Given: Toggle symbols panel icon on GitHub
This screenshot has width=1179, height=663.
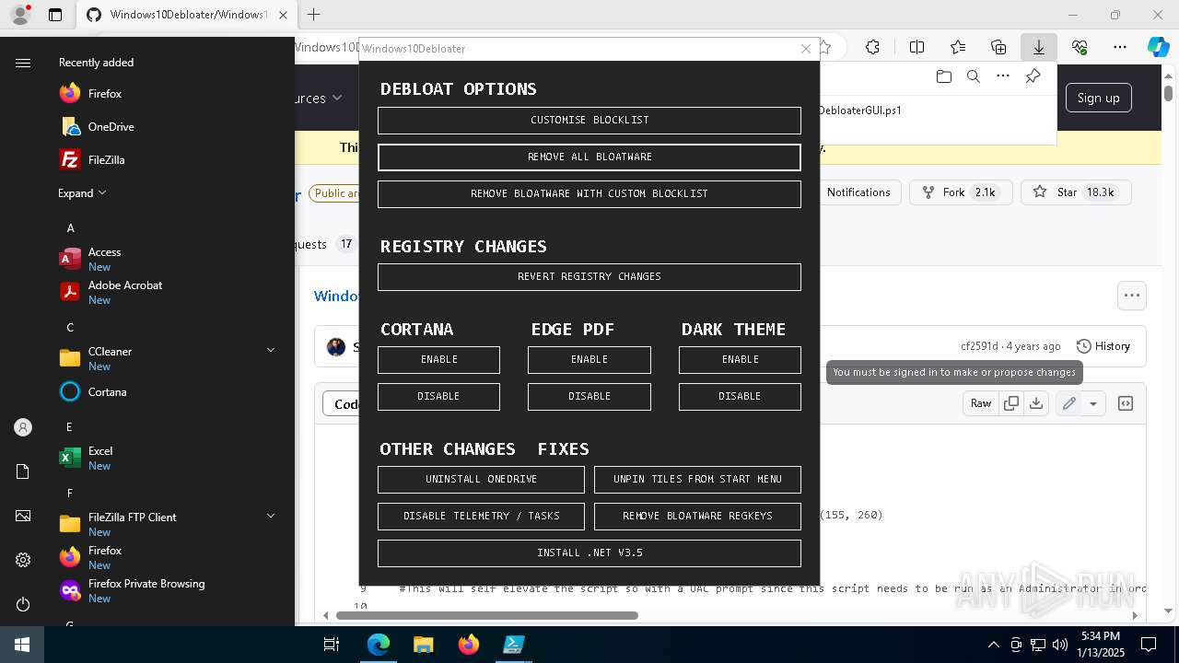Looking at the screenshot, I should [1125, 403].
